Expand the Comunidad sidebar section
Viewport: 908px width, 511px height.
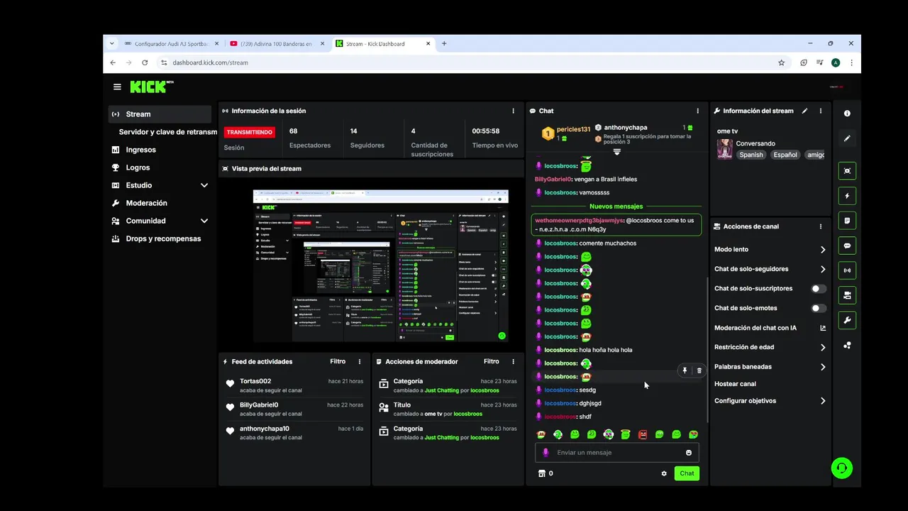coord(204,221)
